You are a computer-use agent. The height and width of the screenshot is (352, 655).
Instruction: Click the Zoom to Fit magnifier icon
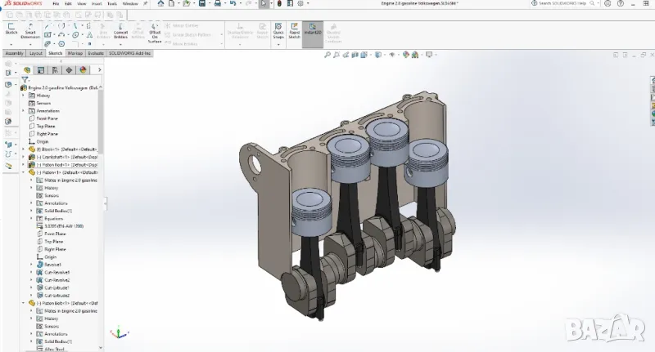(327, 56)
